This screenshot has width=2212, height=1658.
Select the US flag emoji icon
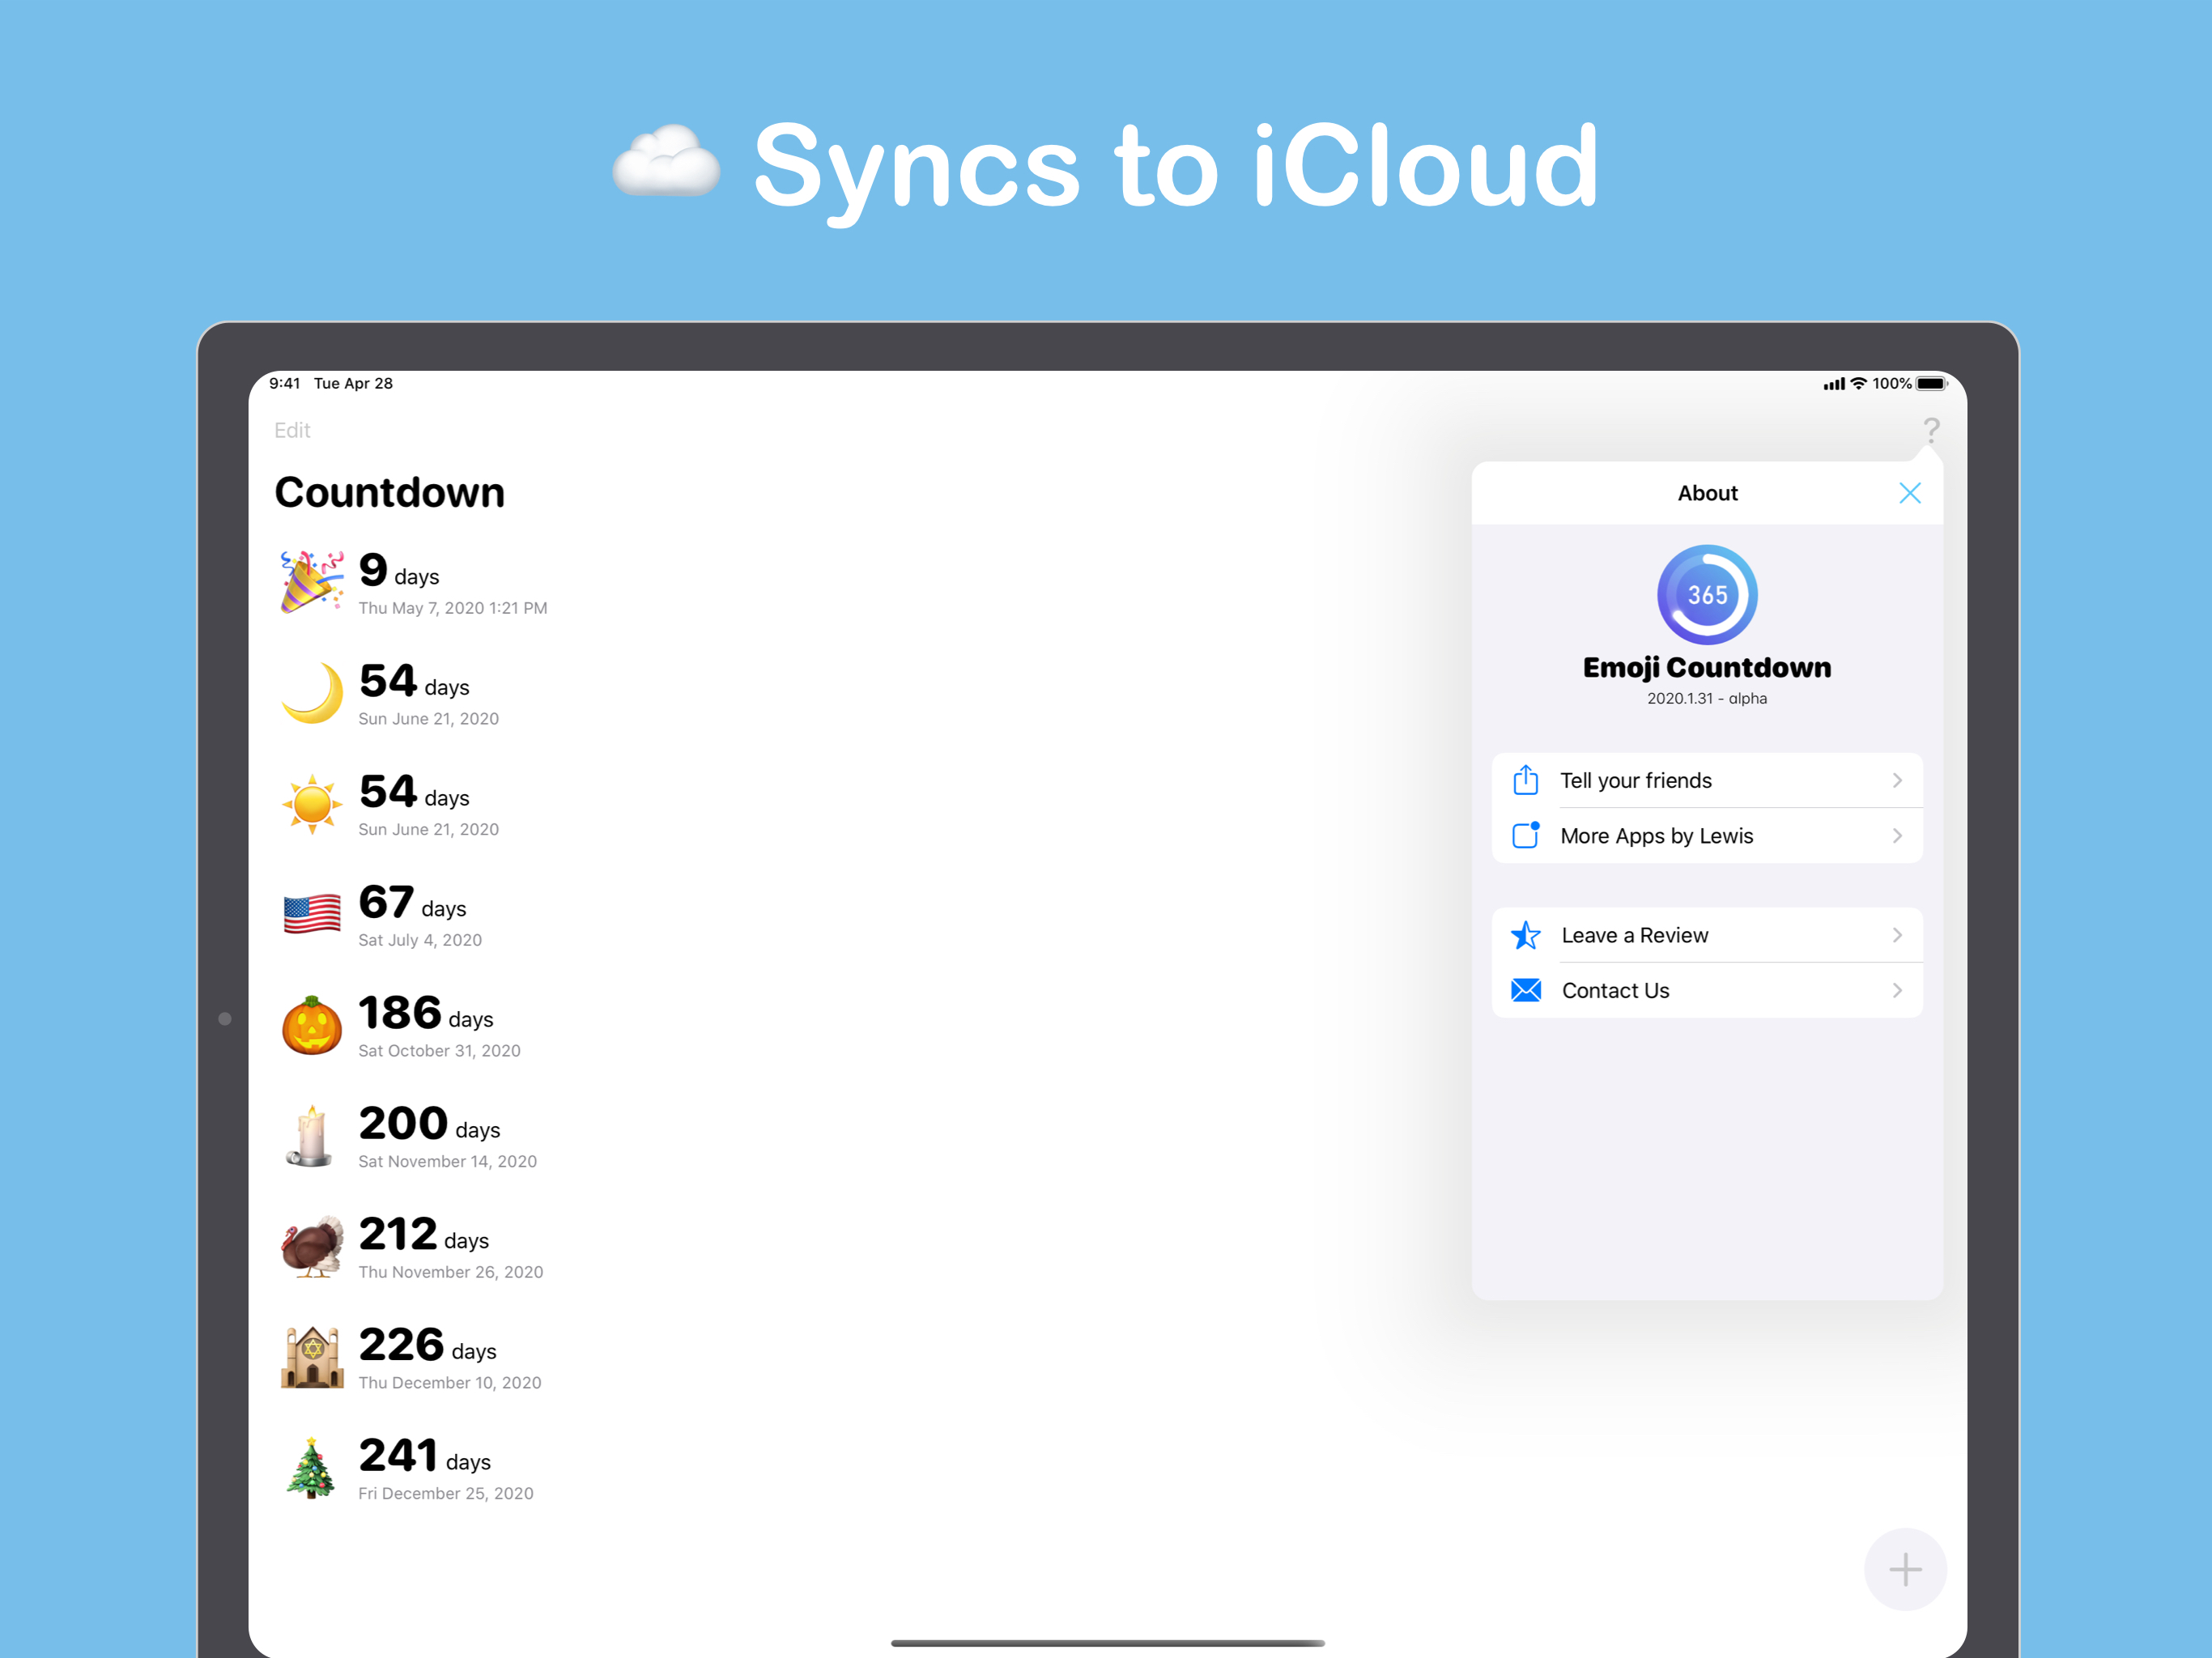(311, 914)
